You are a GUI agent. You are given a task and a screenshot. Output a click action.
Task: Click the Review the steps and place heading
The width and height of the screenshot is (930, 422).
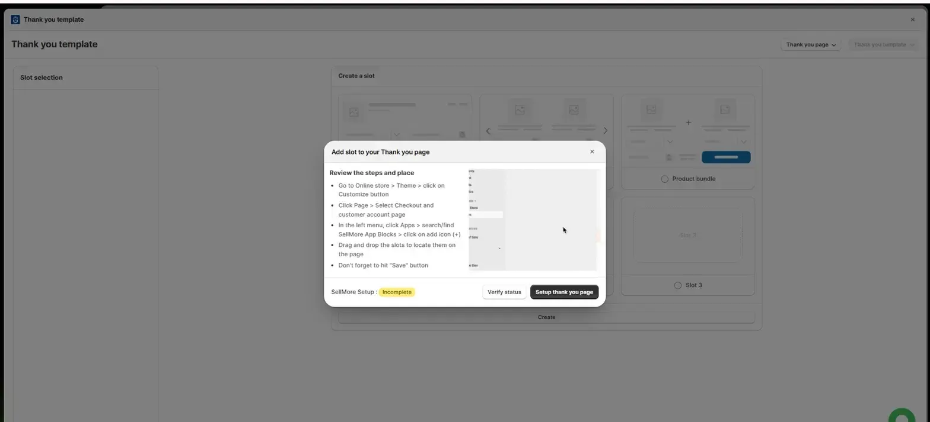coord(372,173)
